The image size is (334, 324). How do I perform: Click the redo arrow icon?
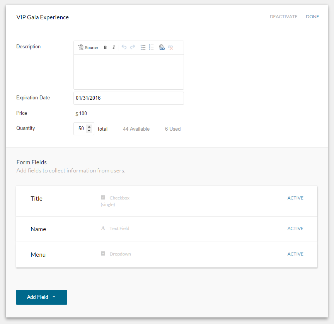133,47
